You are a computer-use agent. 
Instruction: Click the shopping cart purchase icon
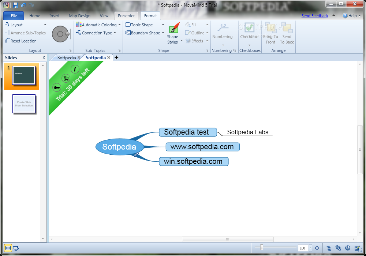click(66, 78)
